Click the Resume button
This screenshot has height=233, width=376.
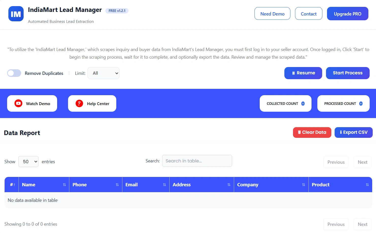[x=303, y=73]
